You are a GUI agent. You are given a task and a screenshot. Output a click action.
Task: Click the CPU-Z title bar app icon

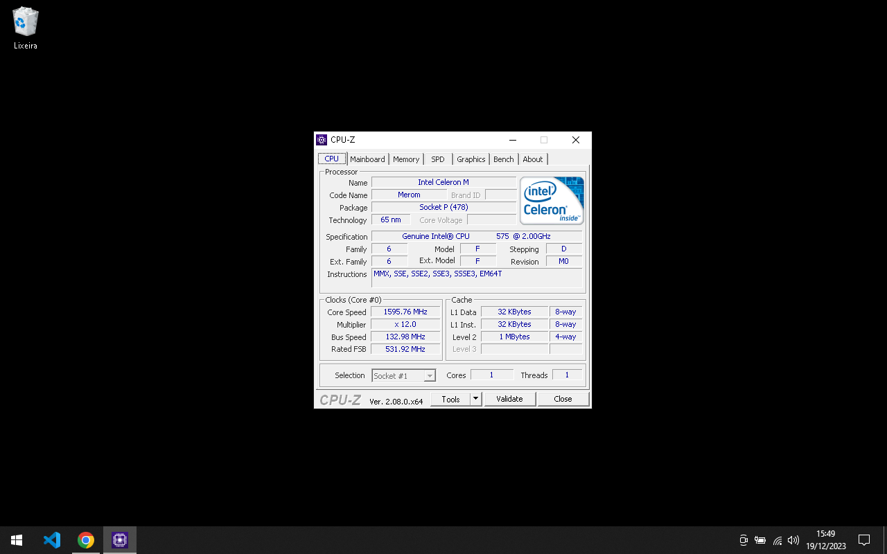(x=322, y=140)
